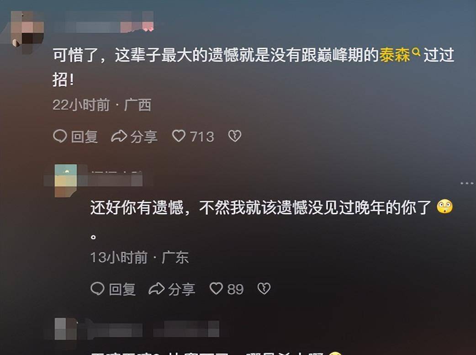The image size is (476, 355).
Task: Click reply bubble icon on 广东 comment
Action: click(x=97, y=288)
